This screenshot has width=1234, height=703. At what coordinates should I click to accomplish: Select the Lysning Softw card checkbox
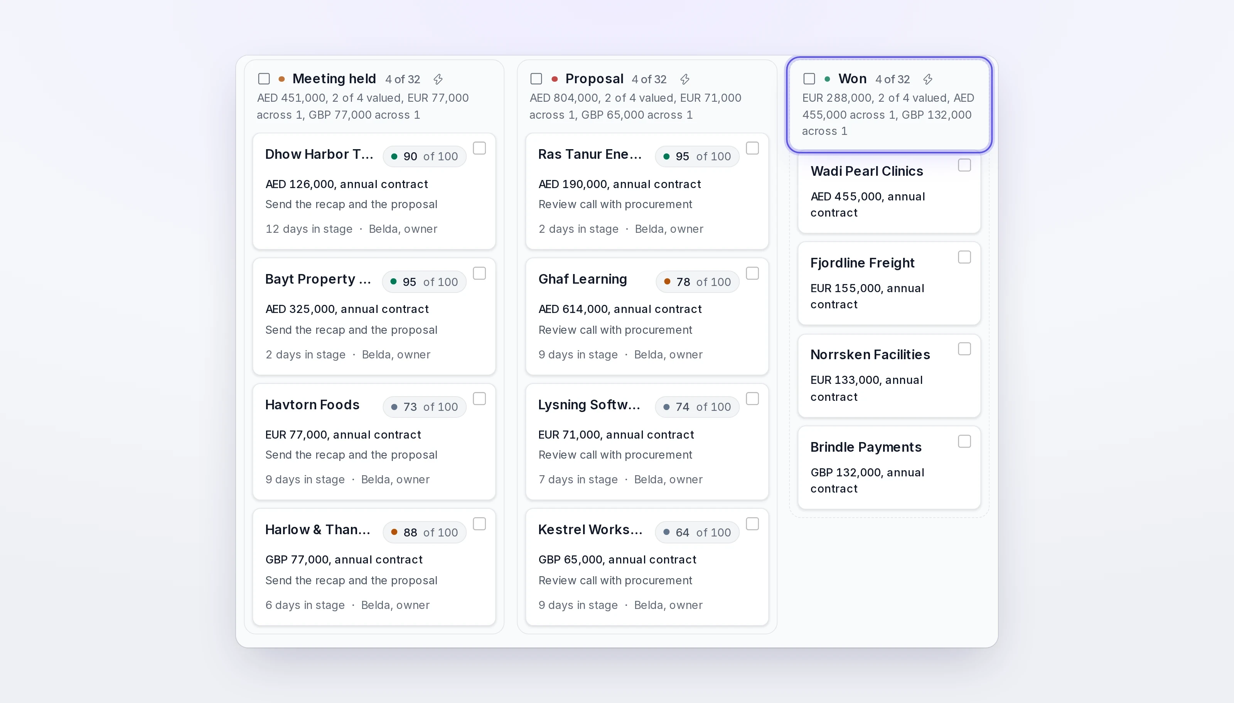click(752, 399)
